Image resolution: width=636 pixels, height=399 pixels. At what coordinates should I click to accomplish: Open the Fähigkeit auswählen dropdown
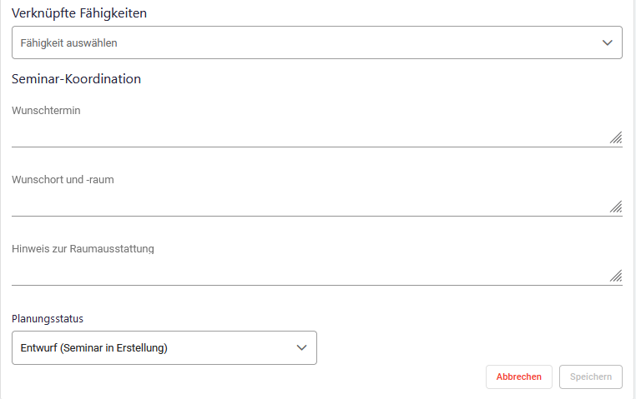coord(317,42)
